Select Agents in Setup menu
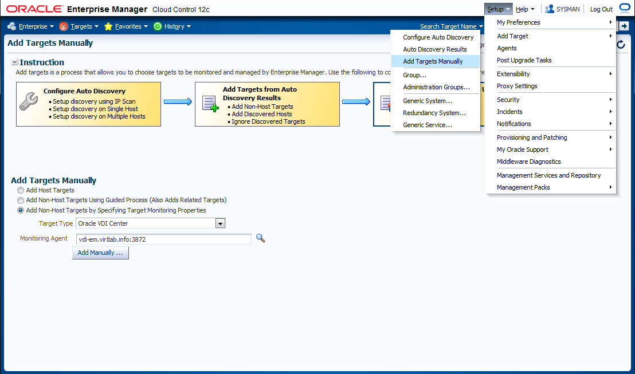 click(x=550, y=48)
